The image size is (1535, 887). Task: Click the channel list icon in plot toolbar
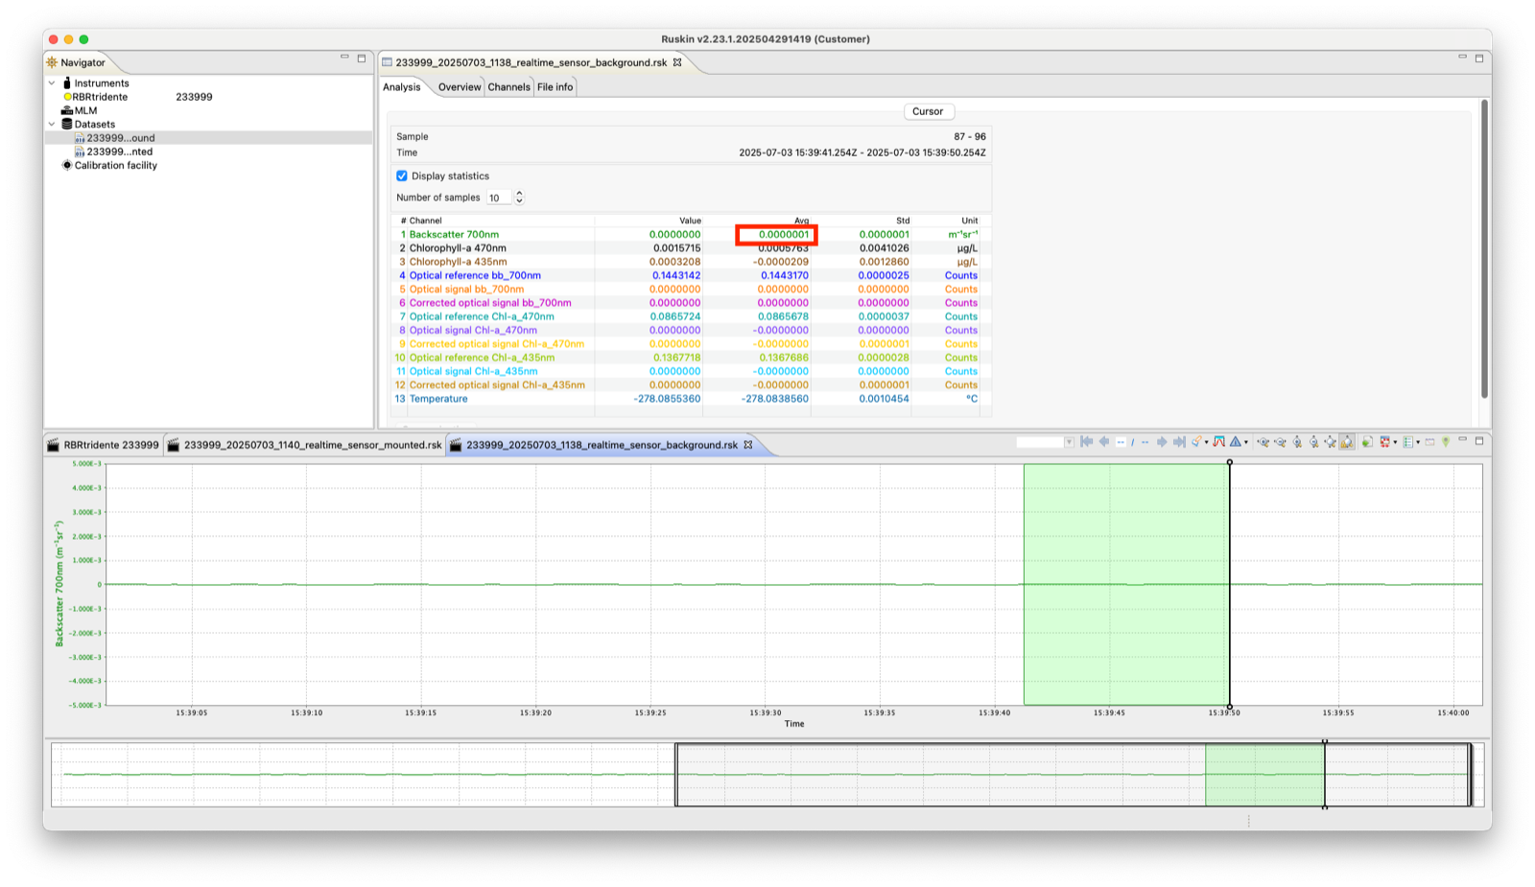coord(1408,441)
